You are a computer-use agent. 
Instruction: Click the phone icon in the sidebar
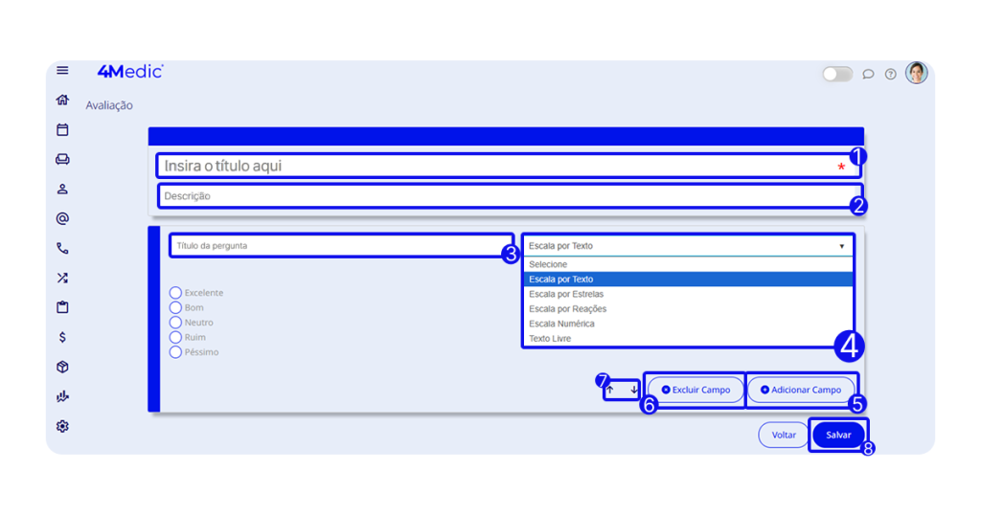[x=62, y=248]
